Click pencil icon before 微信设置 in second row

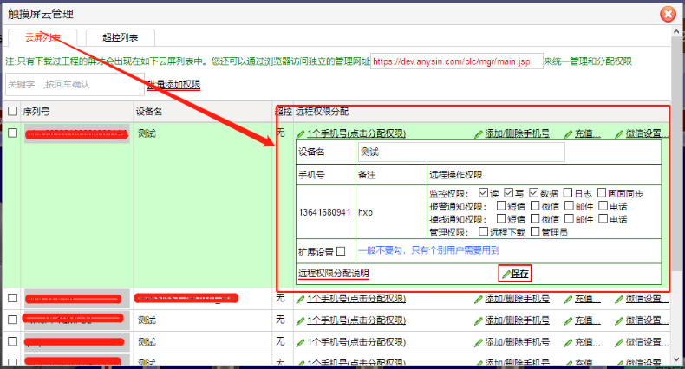(619, 299)
